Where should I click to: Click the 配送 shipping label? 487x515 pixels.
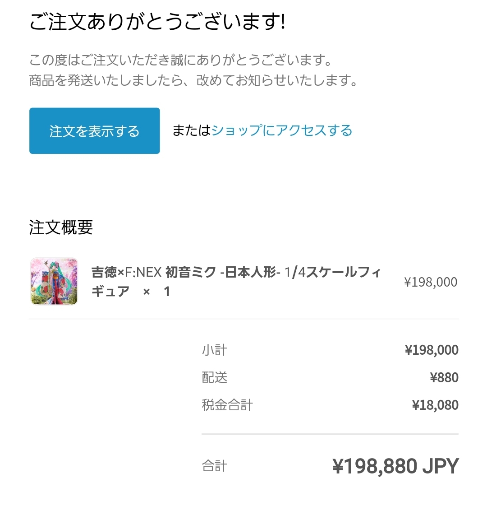214,377
